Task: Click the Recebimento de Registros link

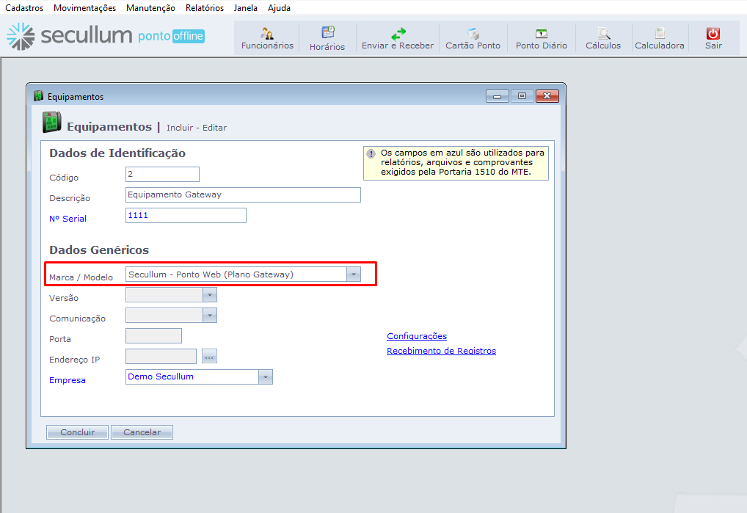Action: (441, 351)
